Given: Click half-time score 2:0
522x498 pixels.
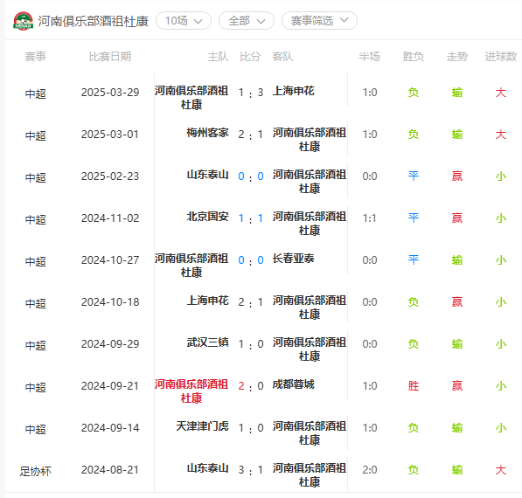Looking at the screenshot, I should pyautogui.click(x=370, y=470).
